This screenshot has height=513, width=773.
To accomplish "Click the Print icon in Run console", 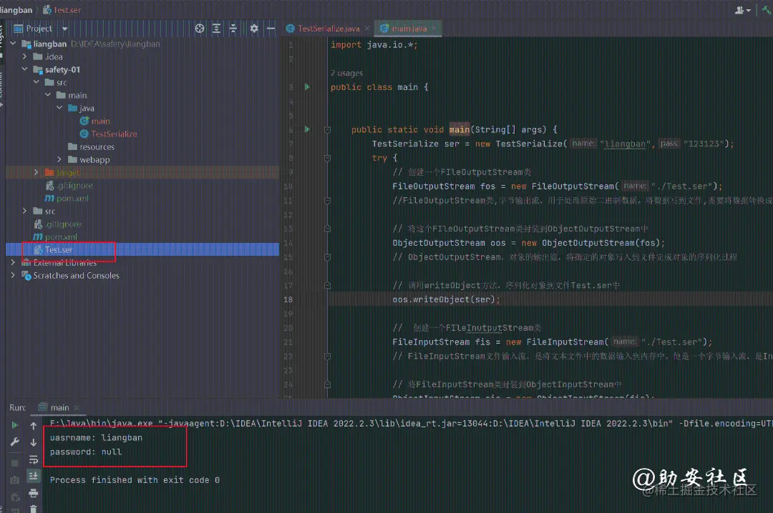I will pyautogui.click(x=33, y=493).
